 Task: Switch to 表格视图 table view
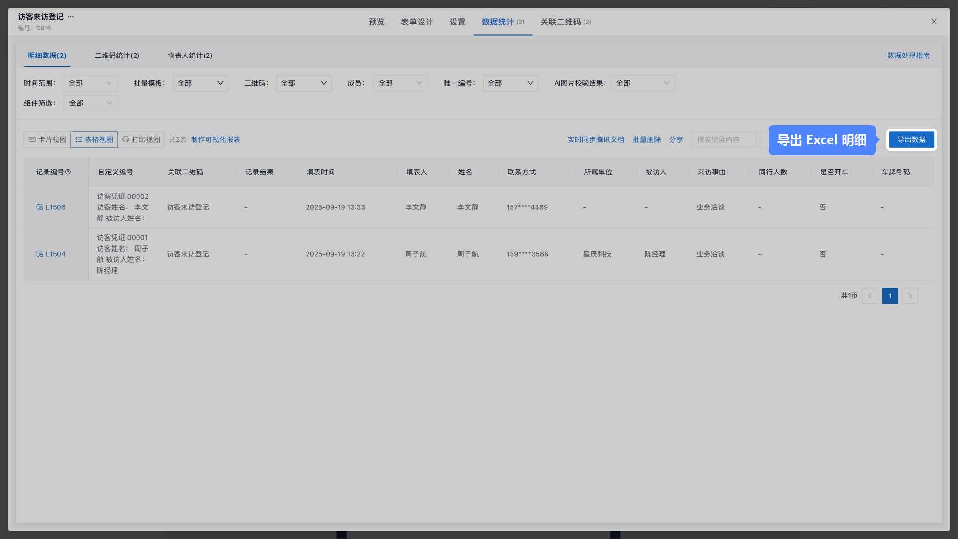pos(94,139)
